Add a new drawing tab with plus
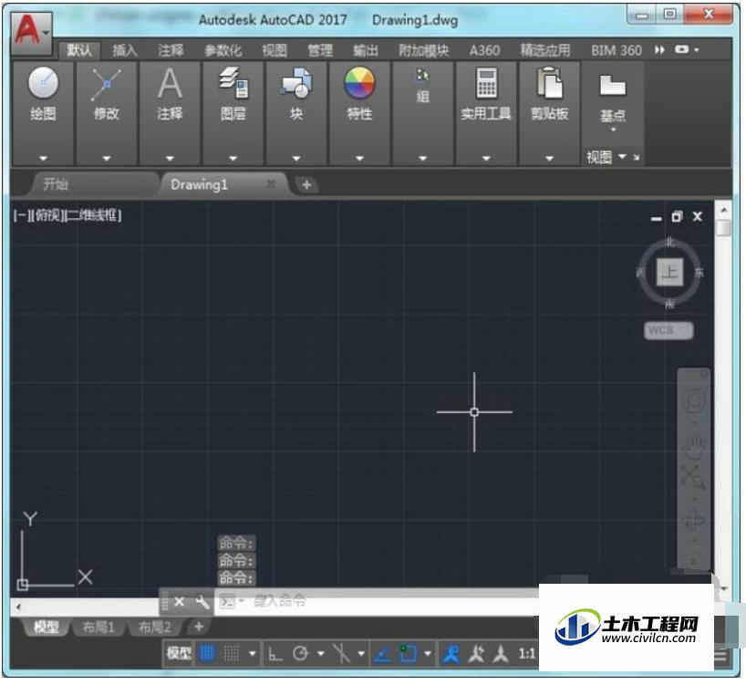 coord(306,184)
